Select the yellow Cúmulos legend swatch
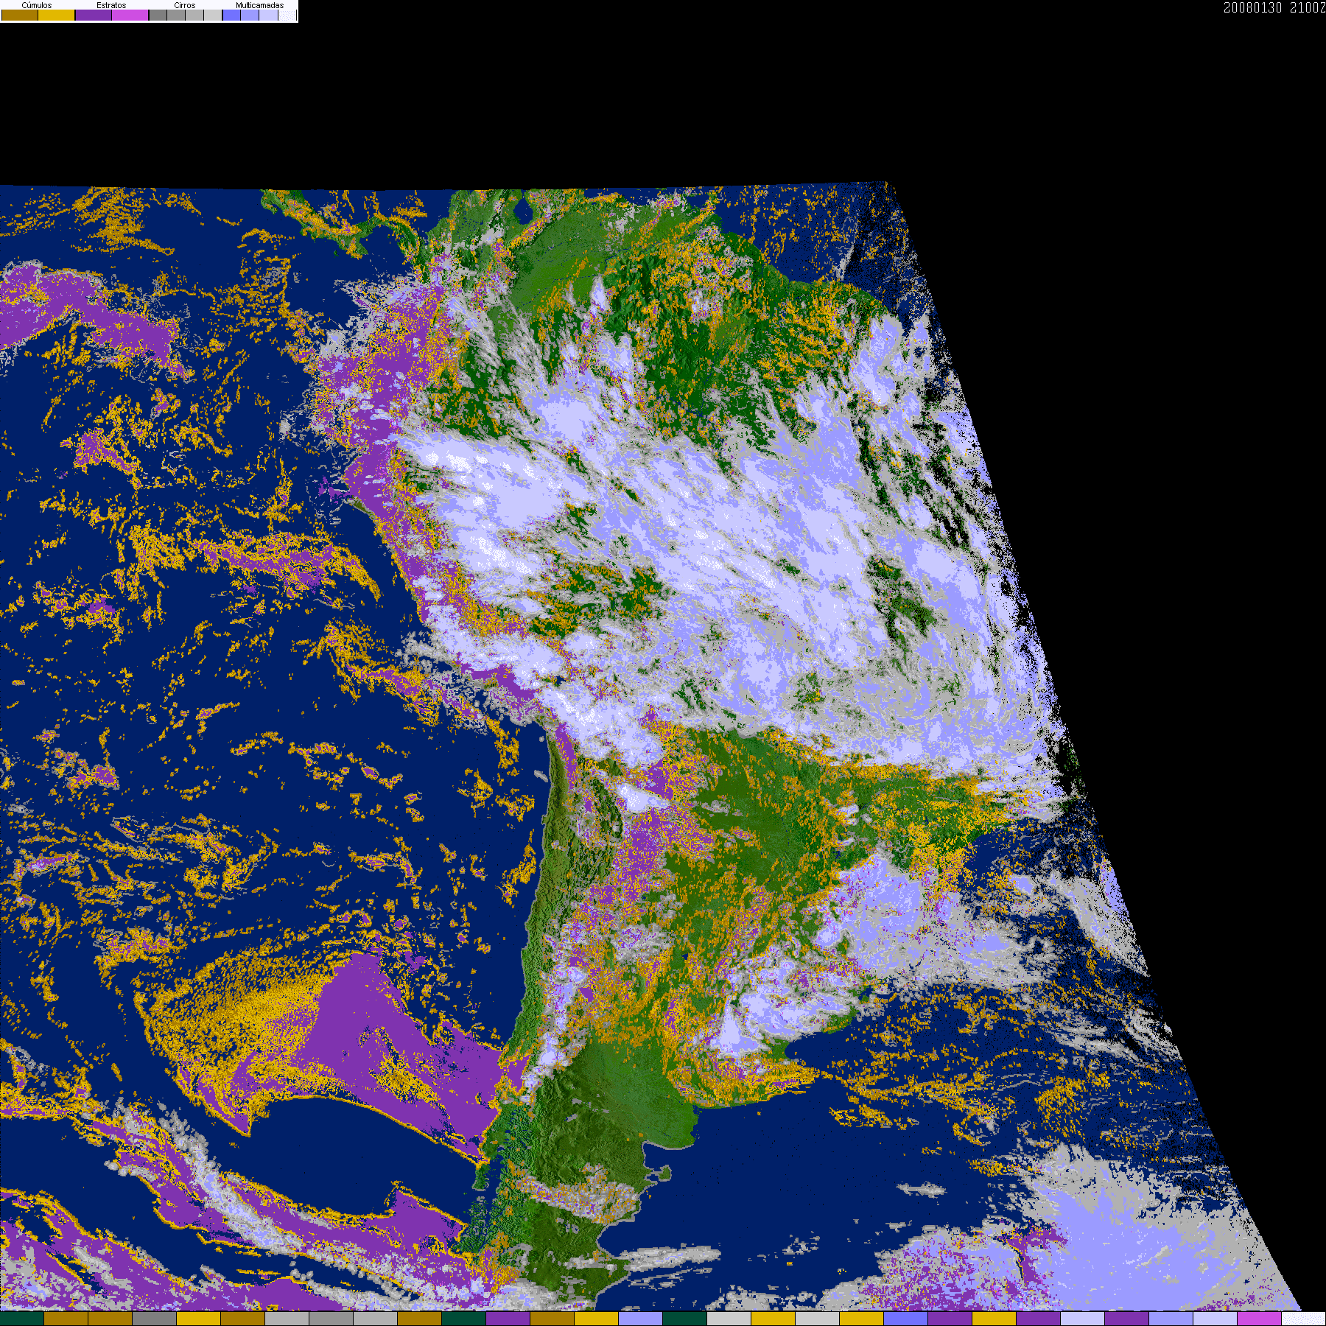 pos(57,15)
